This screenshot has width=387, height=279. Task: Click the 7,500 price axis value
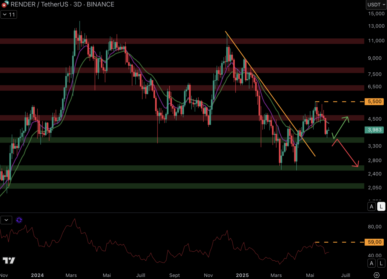375,74
